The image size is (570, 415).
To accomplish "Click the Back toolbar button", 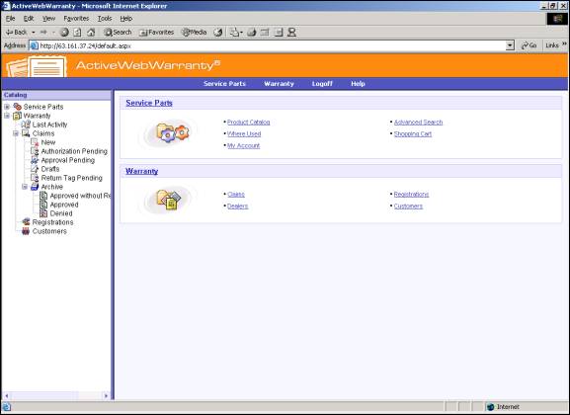I will click(x=17, y=33).
